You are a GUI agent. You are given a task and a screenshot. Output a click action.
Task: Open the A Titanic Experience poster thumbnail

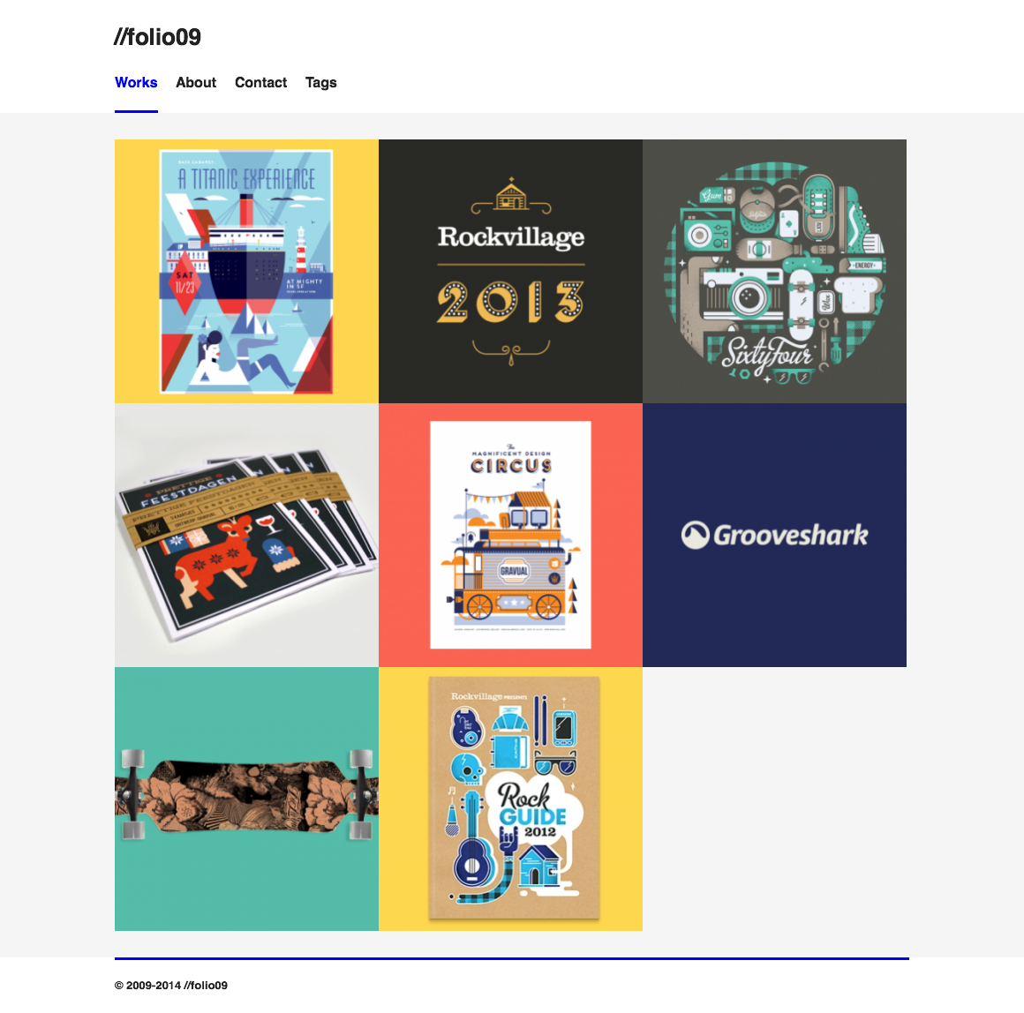pos(247,272)
